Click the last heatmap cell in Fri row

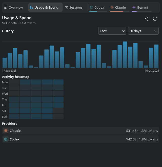click(58, 105)
